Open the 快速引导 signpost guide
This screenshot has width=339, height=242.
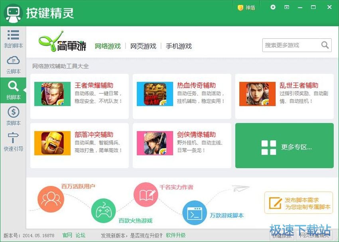13,142
